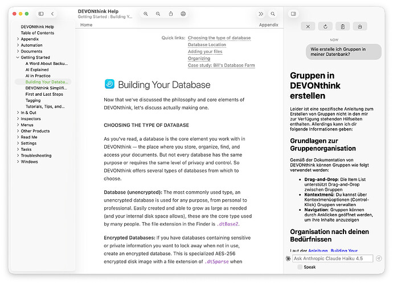This screenshot has width=393, height=283.
Task: Expand the Appendix section in the sidebar
Action: 18,39
